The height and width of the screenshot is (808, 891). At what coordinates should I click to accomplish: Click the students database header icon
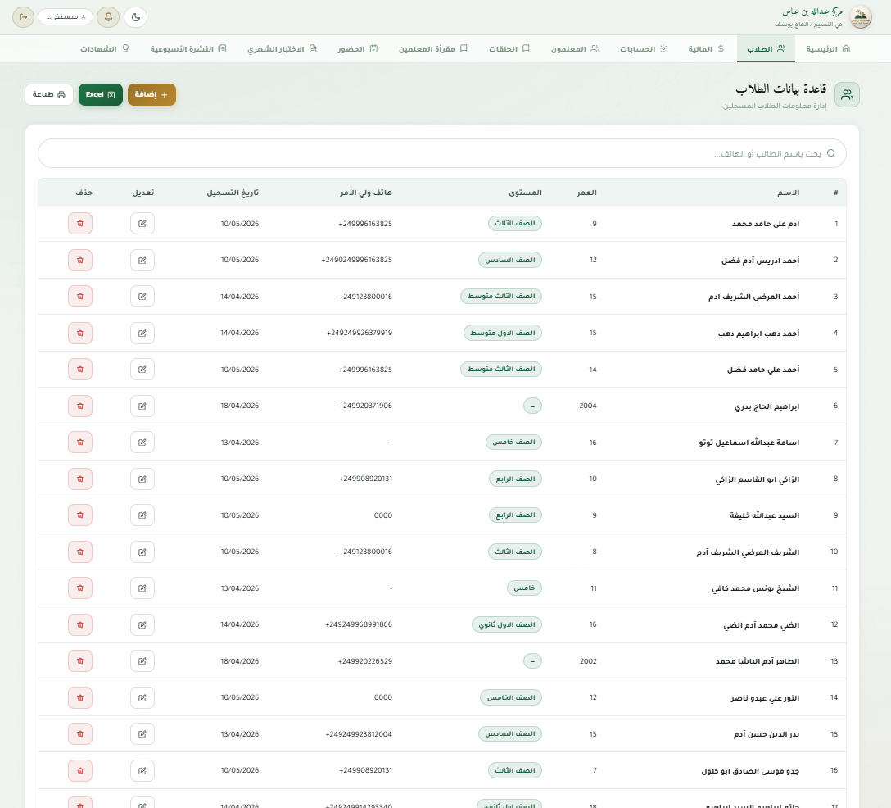pyautogui.click(x=847, y=94)
